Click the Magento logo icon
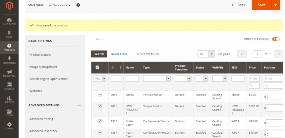285x138 pixels. coord(9,6)
